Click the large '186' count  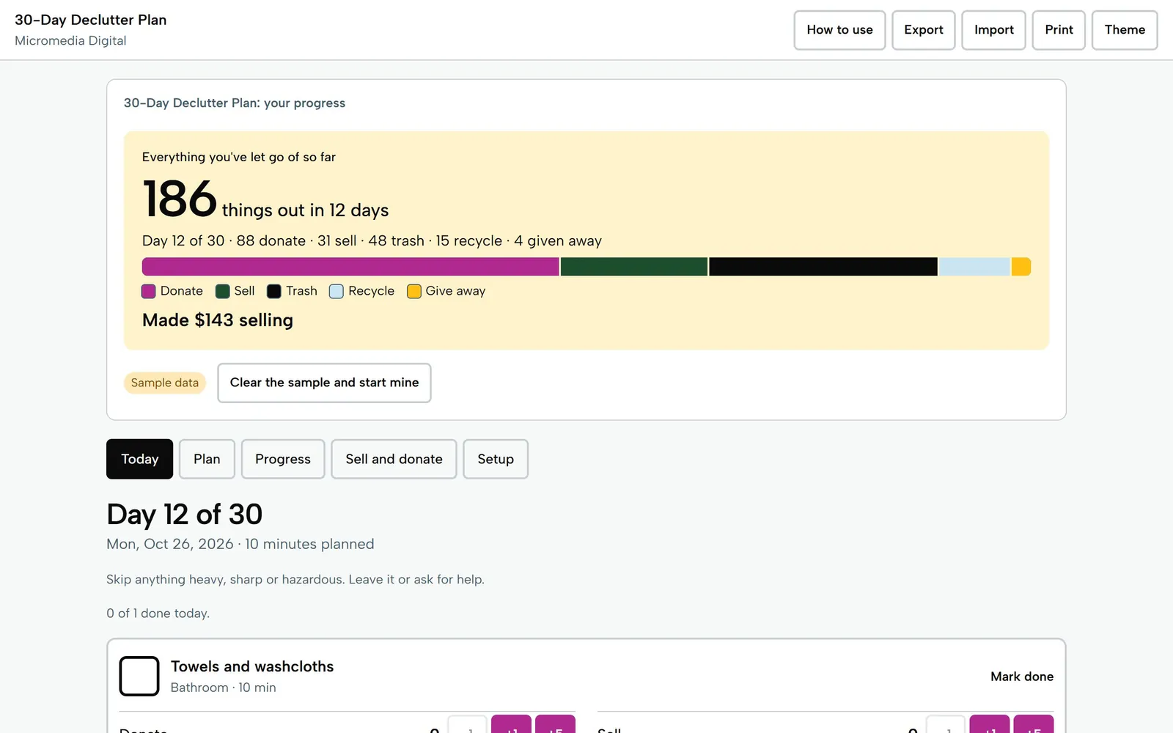tap(180, 199)
